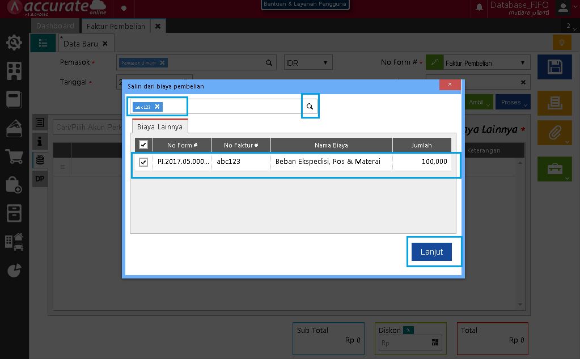Open the Proses dropdown menu

(512, 102)
